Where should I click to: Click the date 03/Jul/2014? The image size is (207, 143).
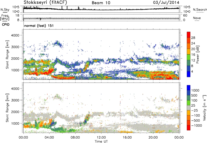[x=166, y=3]
